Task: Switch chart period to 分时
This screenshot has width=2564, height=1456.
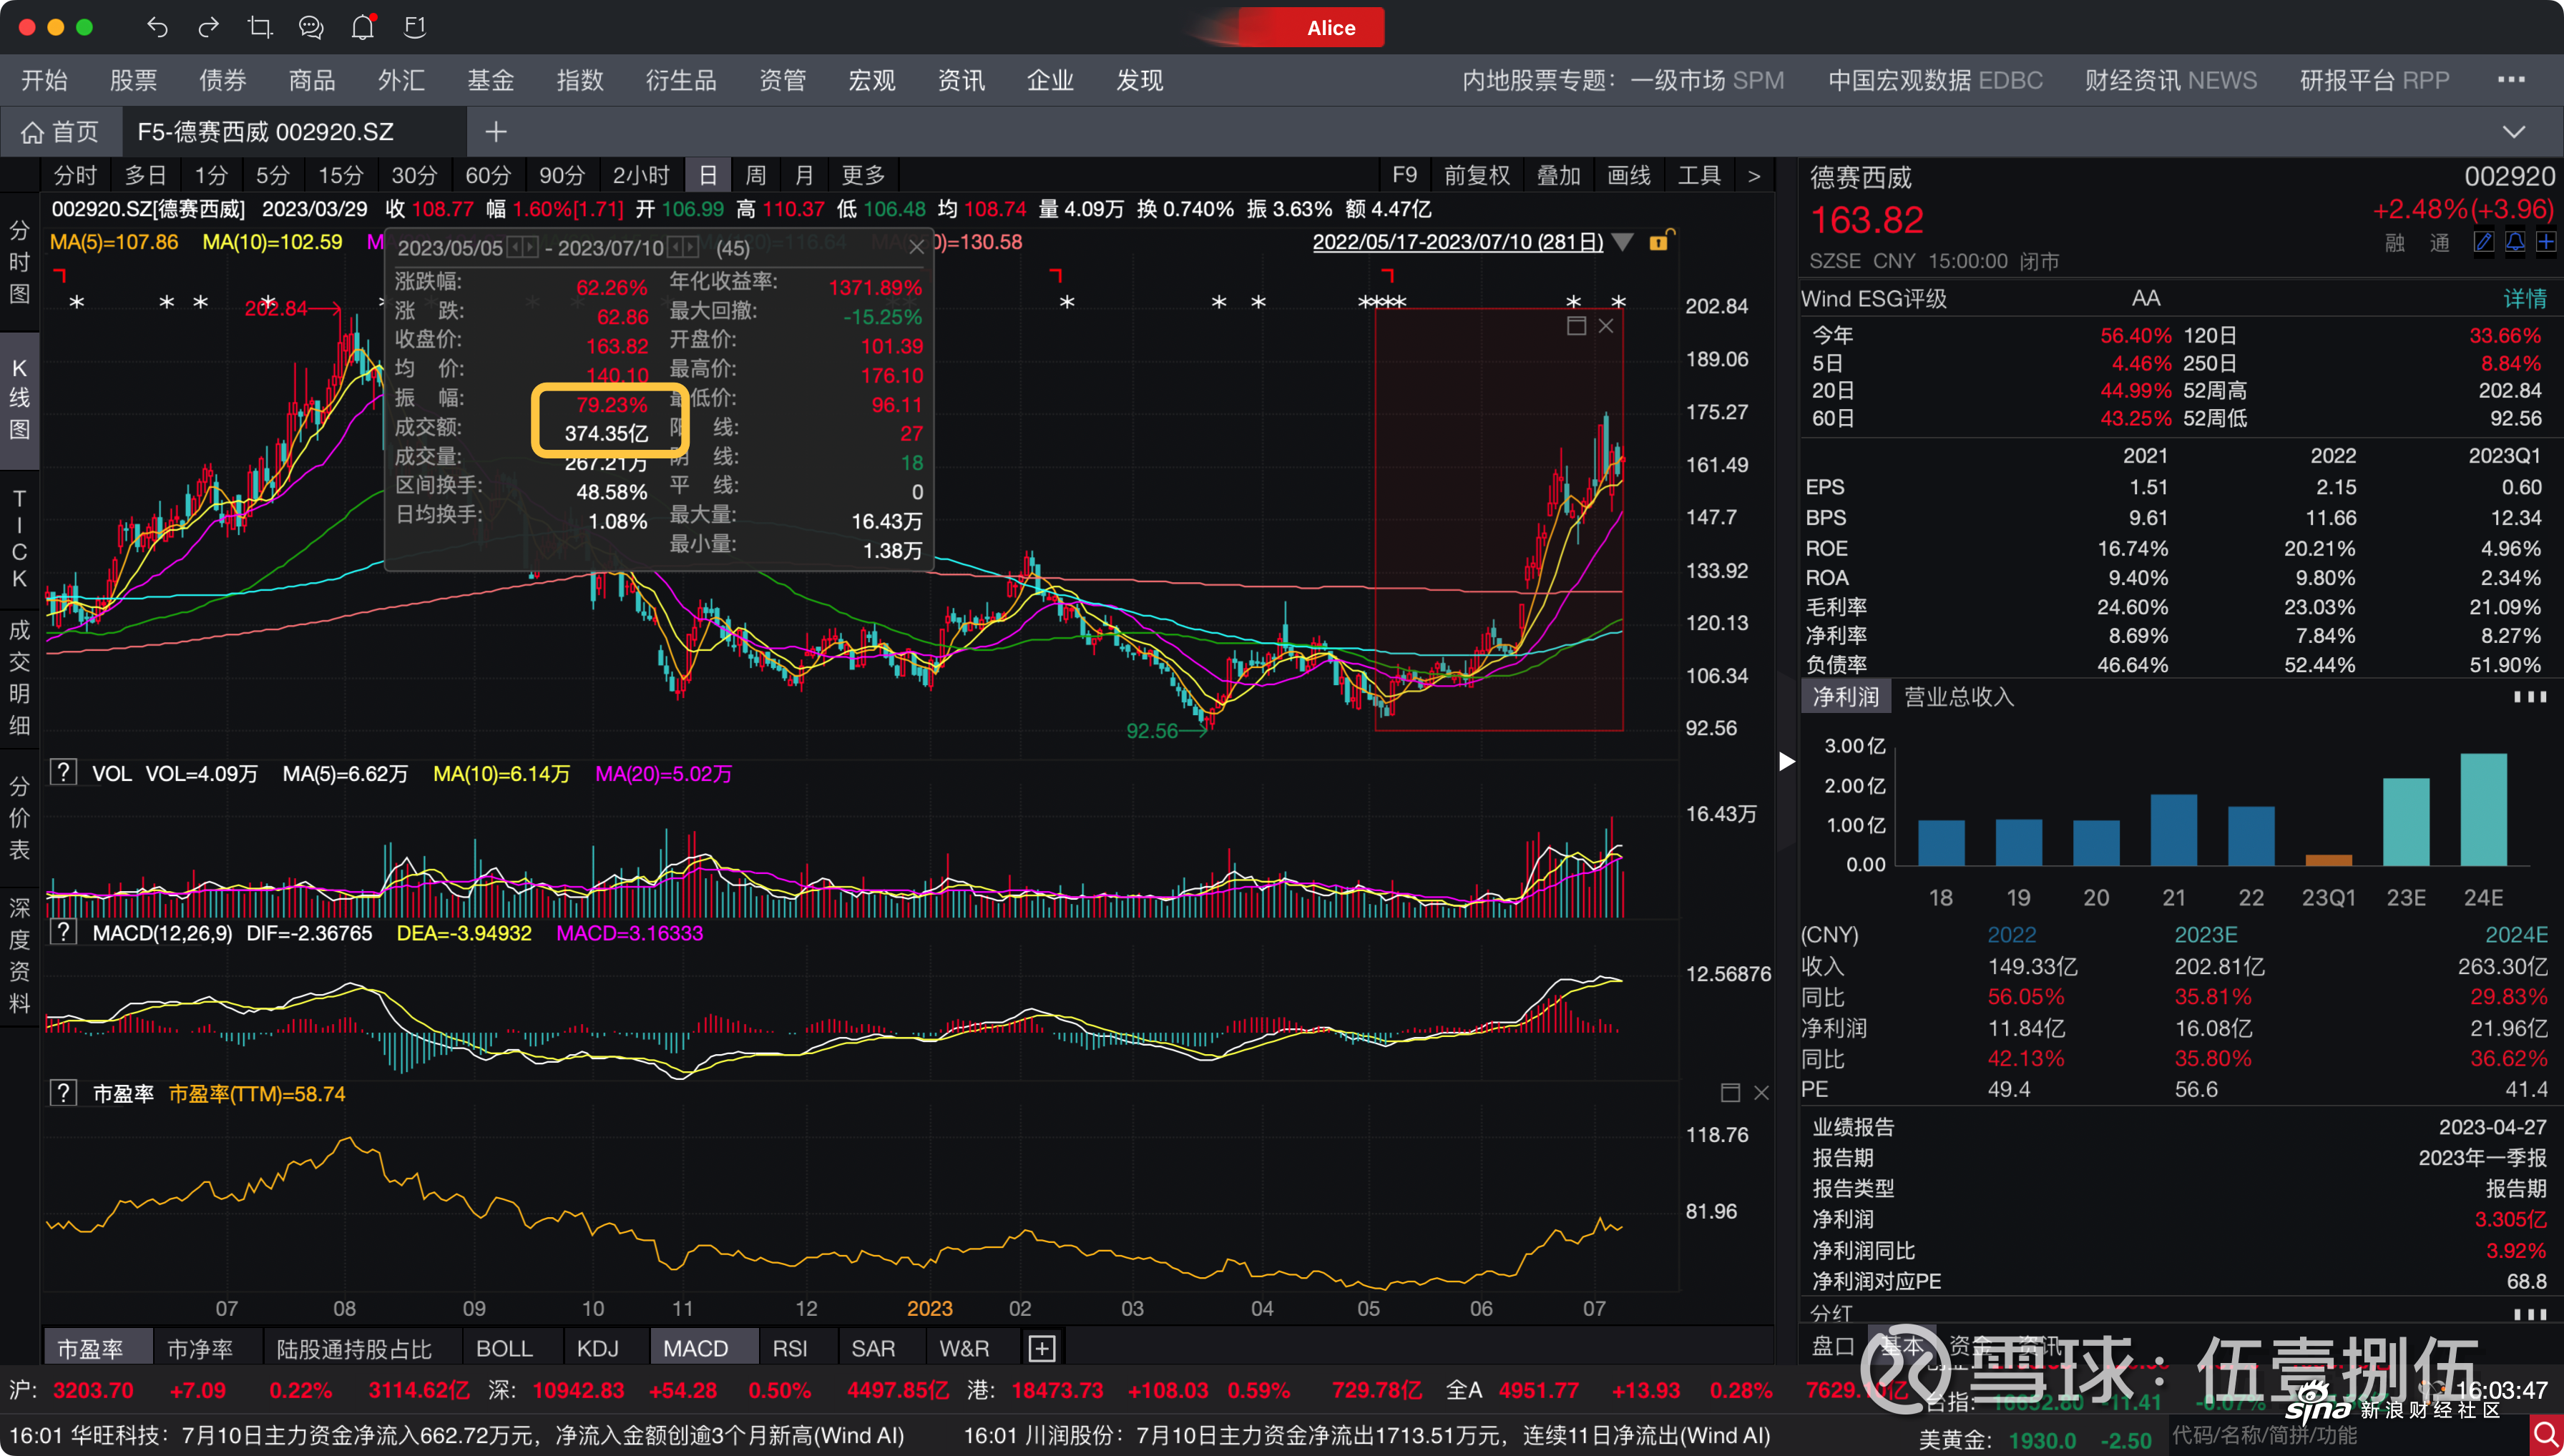Action: click(75, 176)
